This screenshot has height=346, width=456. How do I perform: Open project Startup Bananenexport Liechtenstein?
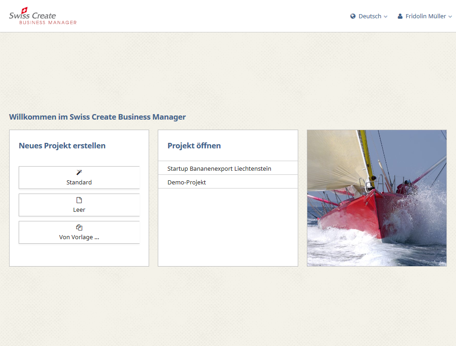[x=219, y=168]
